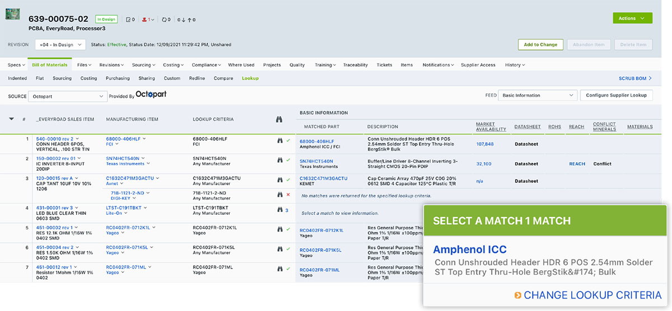This screenshot has height=311, width=672.
Task: Open the History tab menu
Action: pos(515,65)
